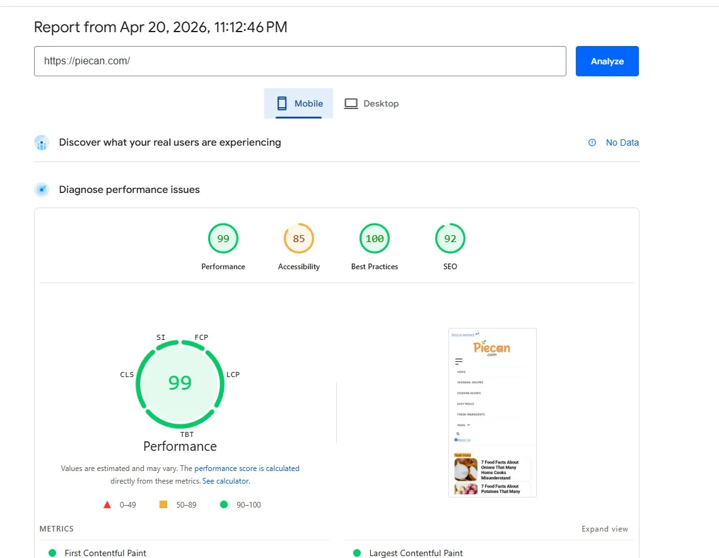
Task: Click the Diagnose performance issues icon
Action: 42,189
